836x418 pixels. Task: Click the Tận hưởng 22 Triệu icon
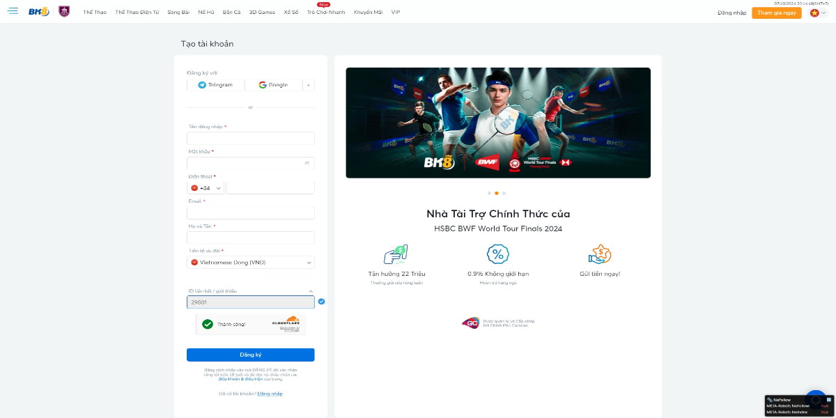pos(396,254)
